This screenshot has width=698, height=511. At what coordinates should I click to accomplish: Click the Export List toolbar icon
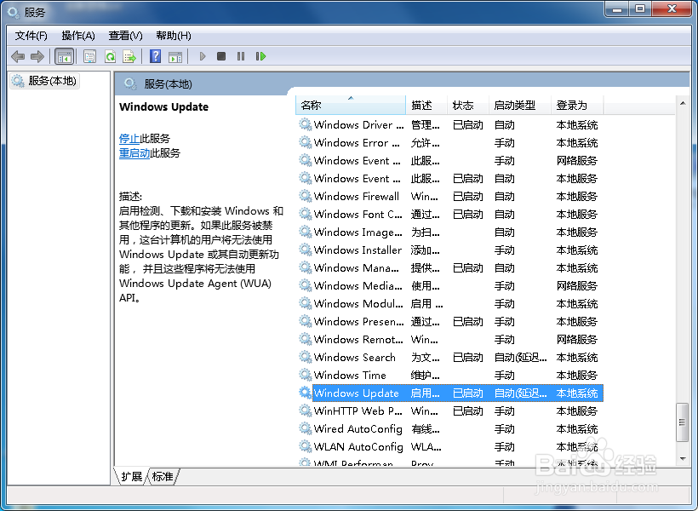point(129,56)
